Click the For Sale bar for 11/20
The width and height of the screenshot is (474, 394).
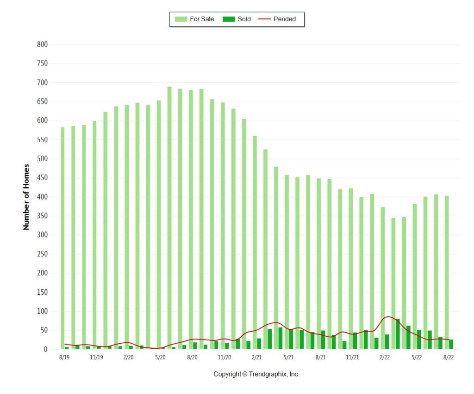pos(223,226)
